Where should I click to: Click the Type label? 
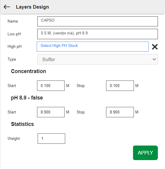click(12, 59)
